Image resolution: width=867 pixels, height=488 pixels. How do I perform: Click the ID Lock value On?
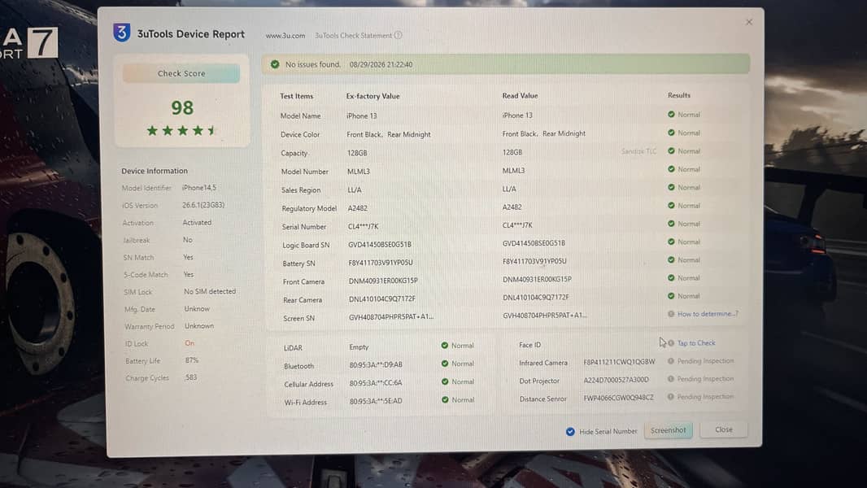(x=190, y=343)
